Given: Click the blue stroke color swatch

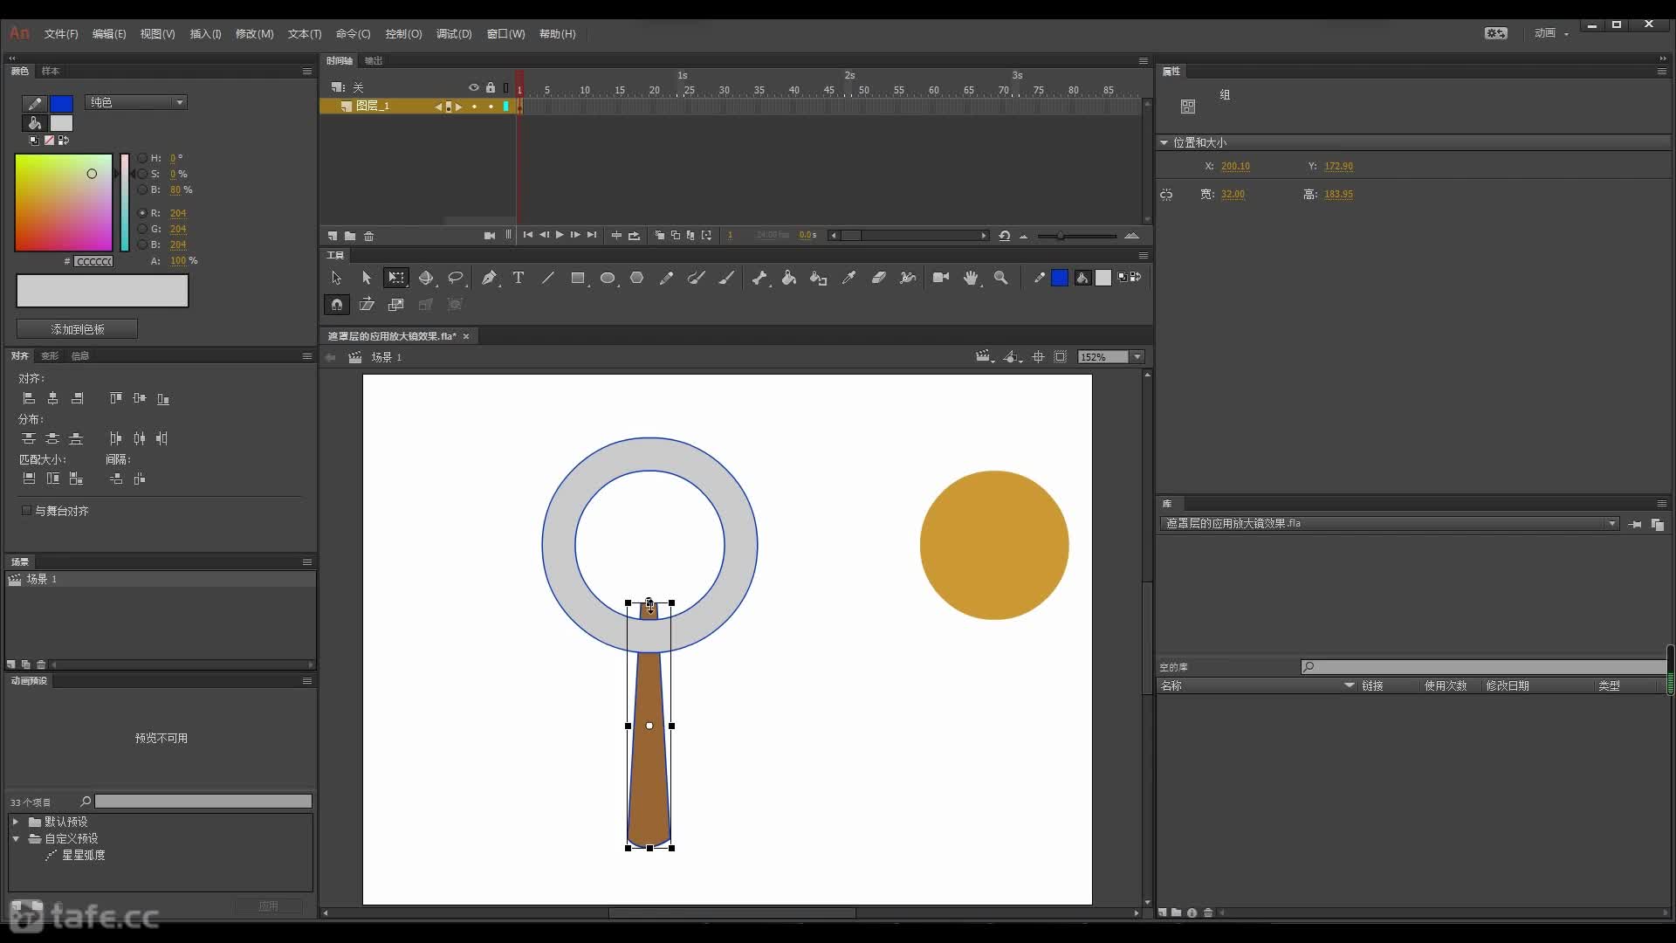Looking at the screenshot, I should 61,104.
